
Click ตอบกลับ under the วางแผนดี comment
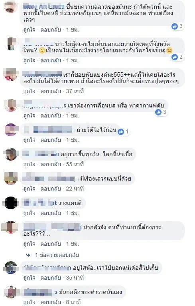[51, 213]
